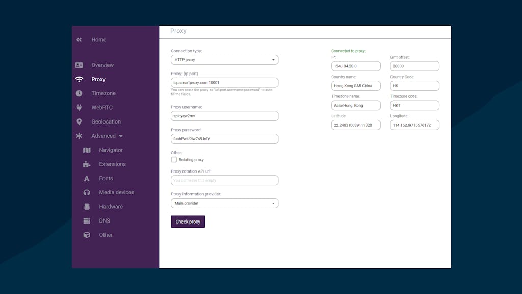The height and width of the screenshot is (294, 522).
Task: Open the Connection type dropdown
Action: coord(224,60)
